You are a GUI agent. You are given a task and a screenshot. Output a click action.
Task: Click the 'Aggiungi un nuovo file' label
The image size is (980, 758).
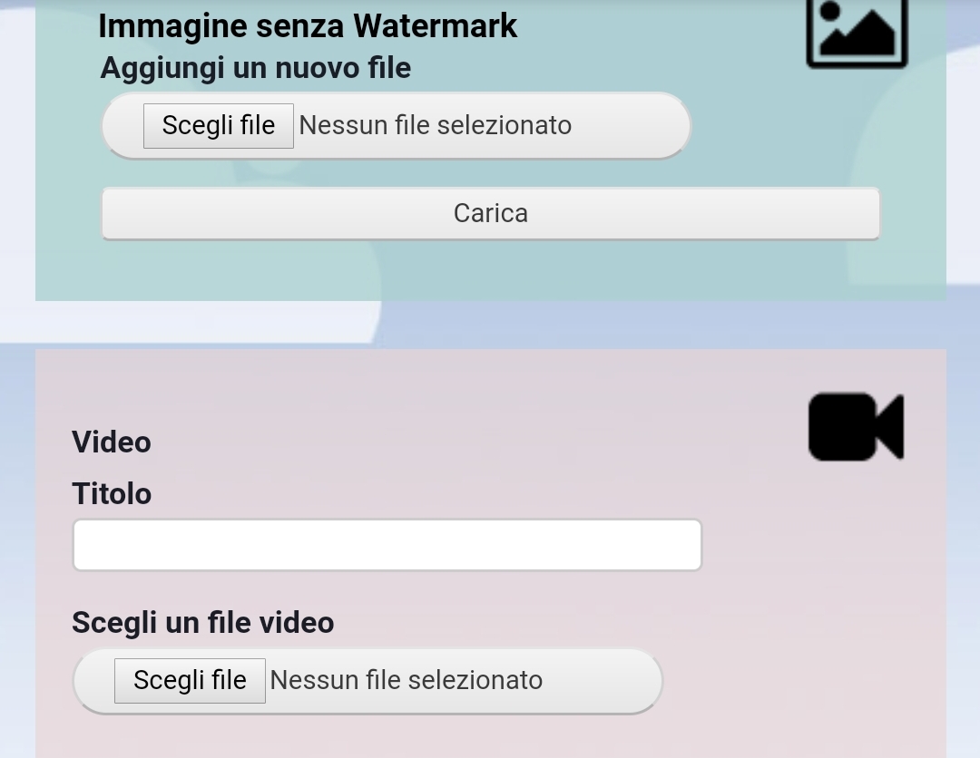click(x=256, y=68)
